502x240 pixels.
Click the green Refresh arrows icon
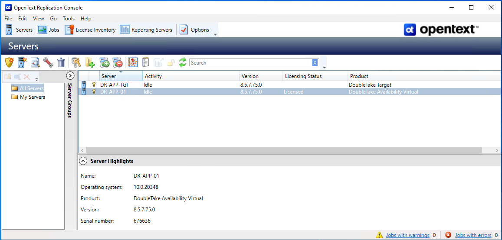point(183,63)
